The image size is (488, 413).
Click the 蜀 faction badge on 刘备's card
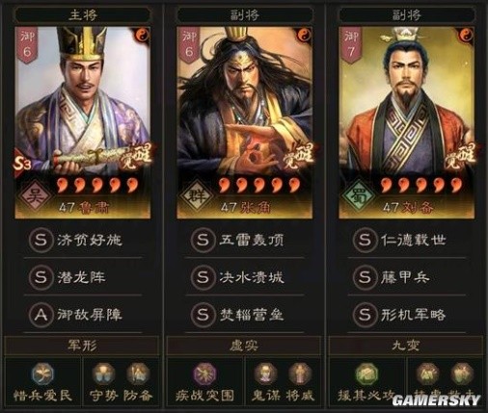[359, 195]
